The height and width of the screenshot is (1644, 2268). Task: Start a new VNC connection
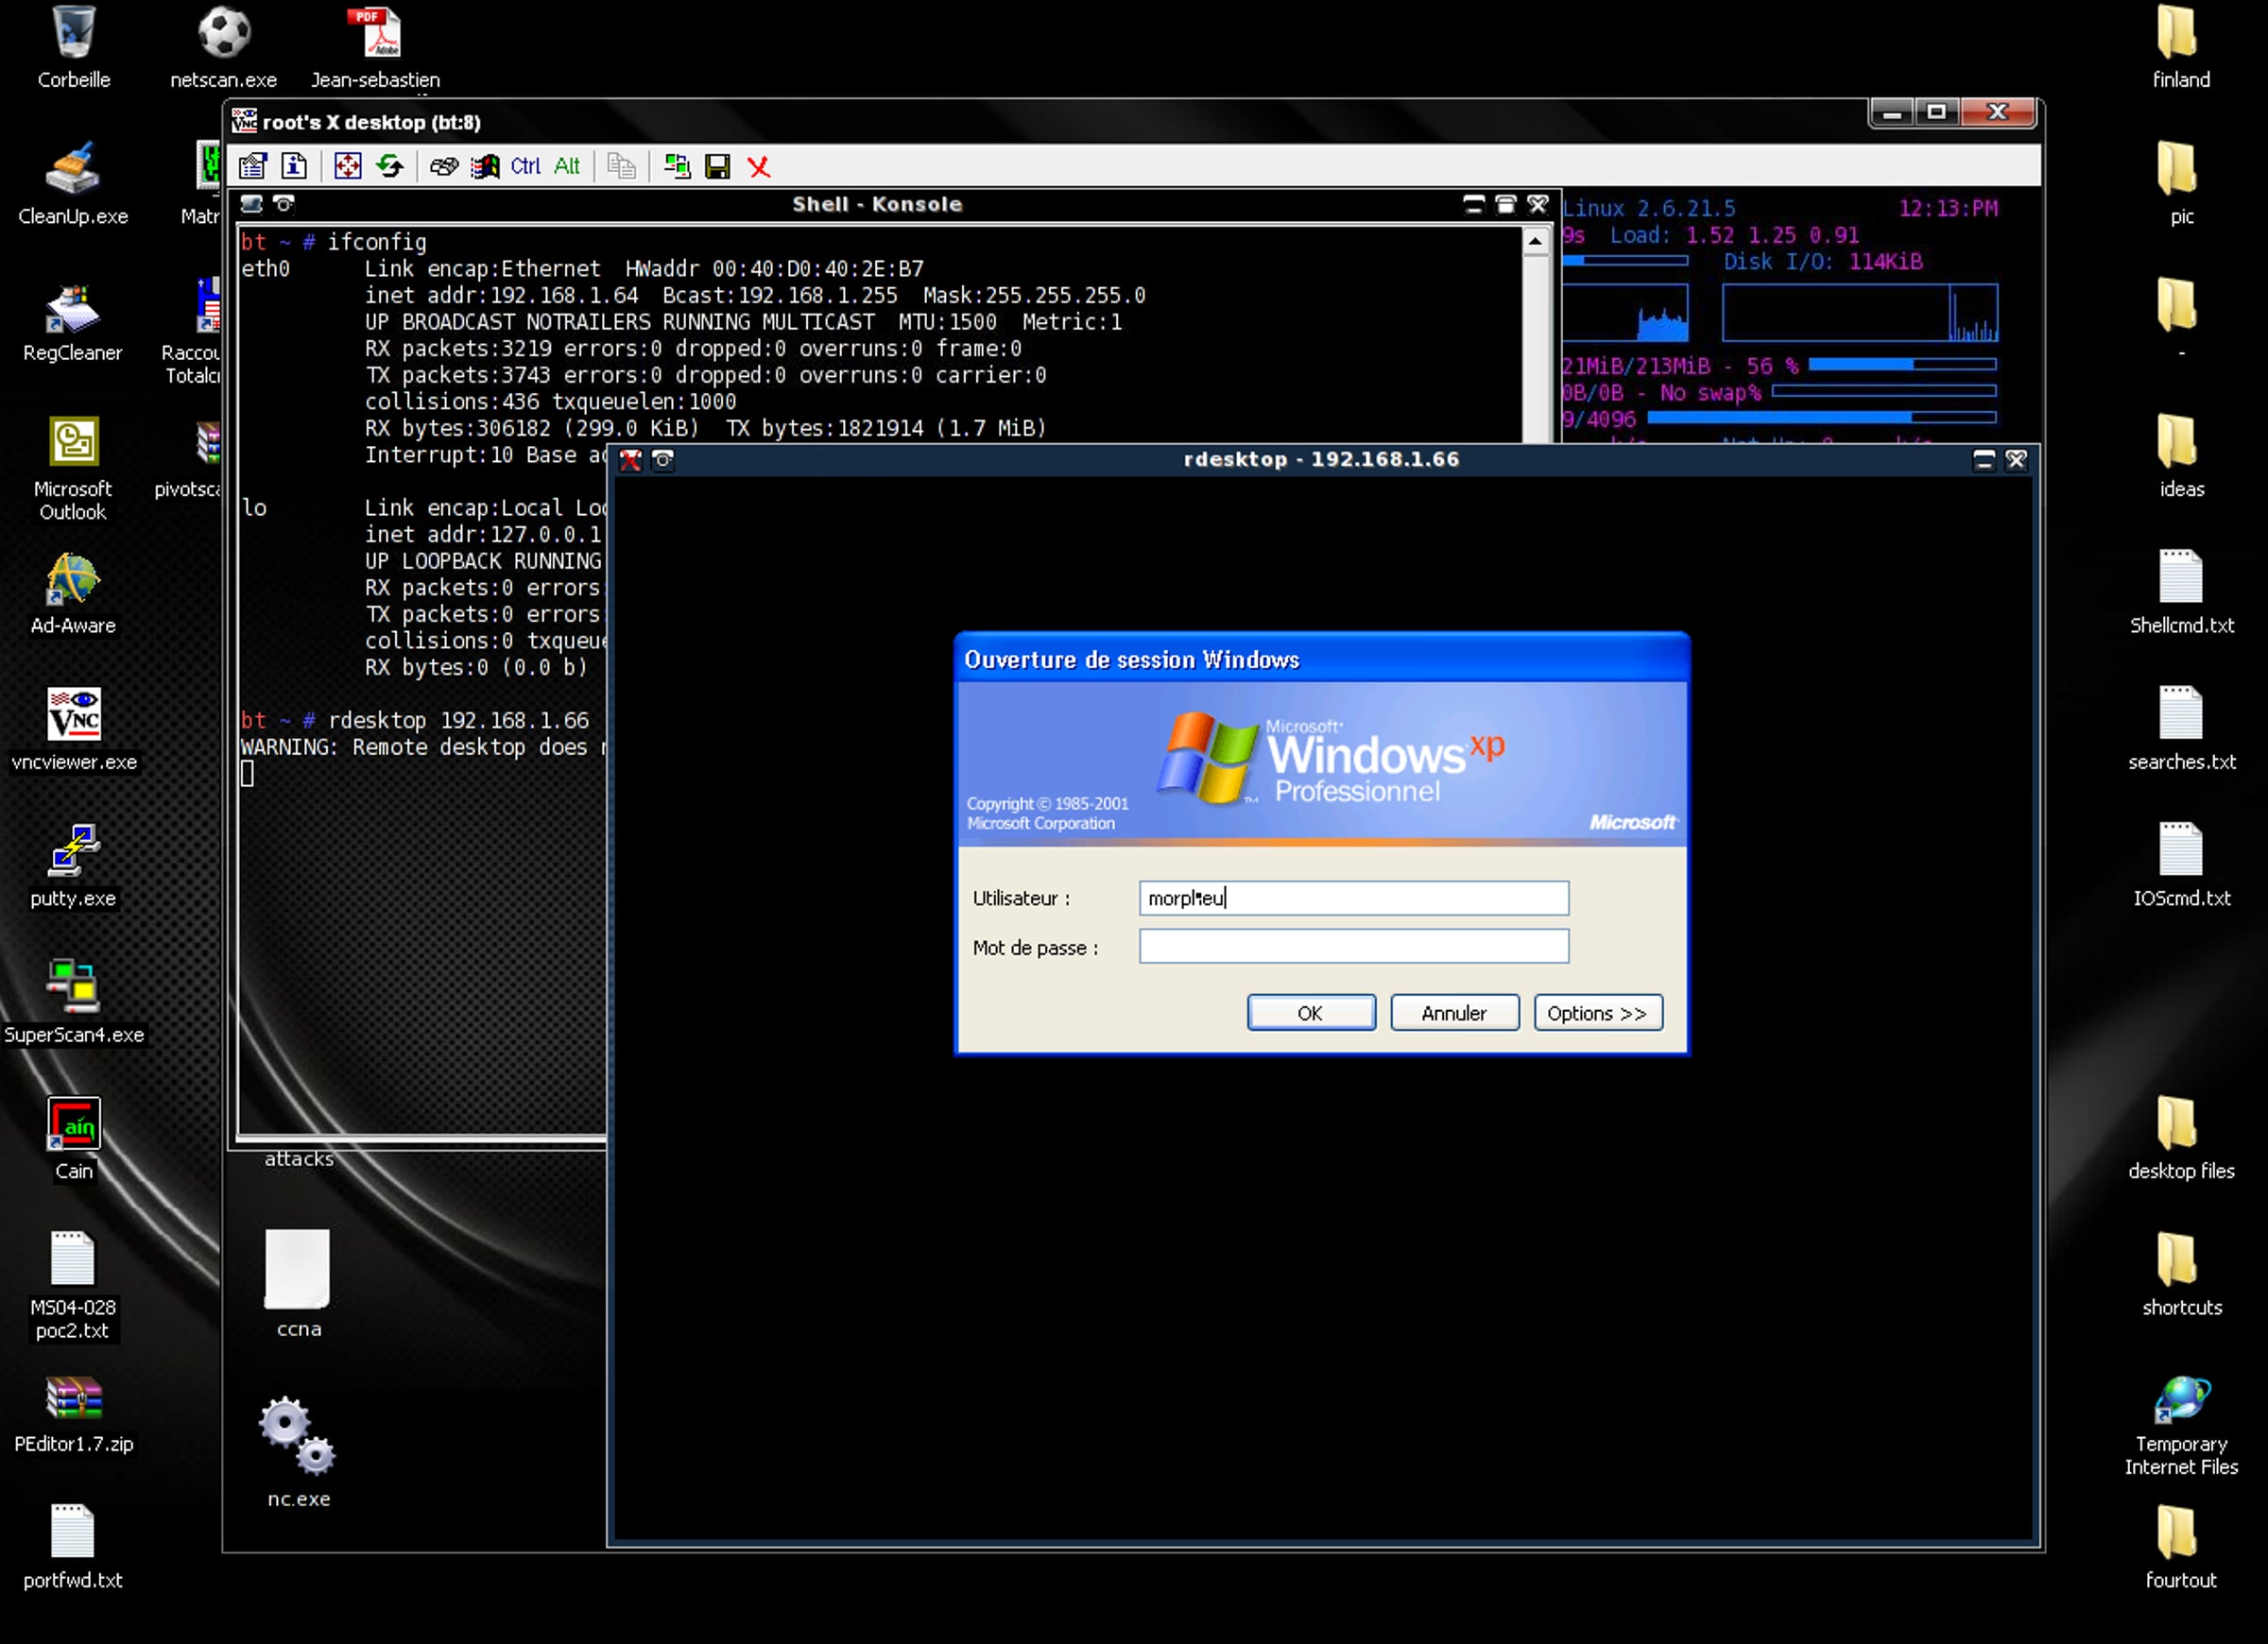(677, 166)
